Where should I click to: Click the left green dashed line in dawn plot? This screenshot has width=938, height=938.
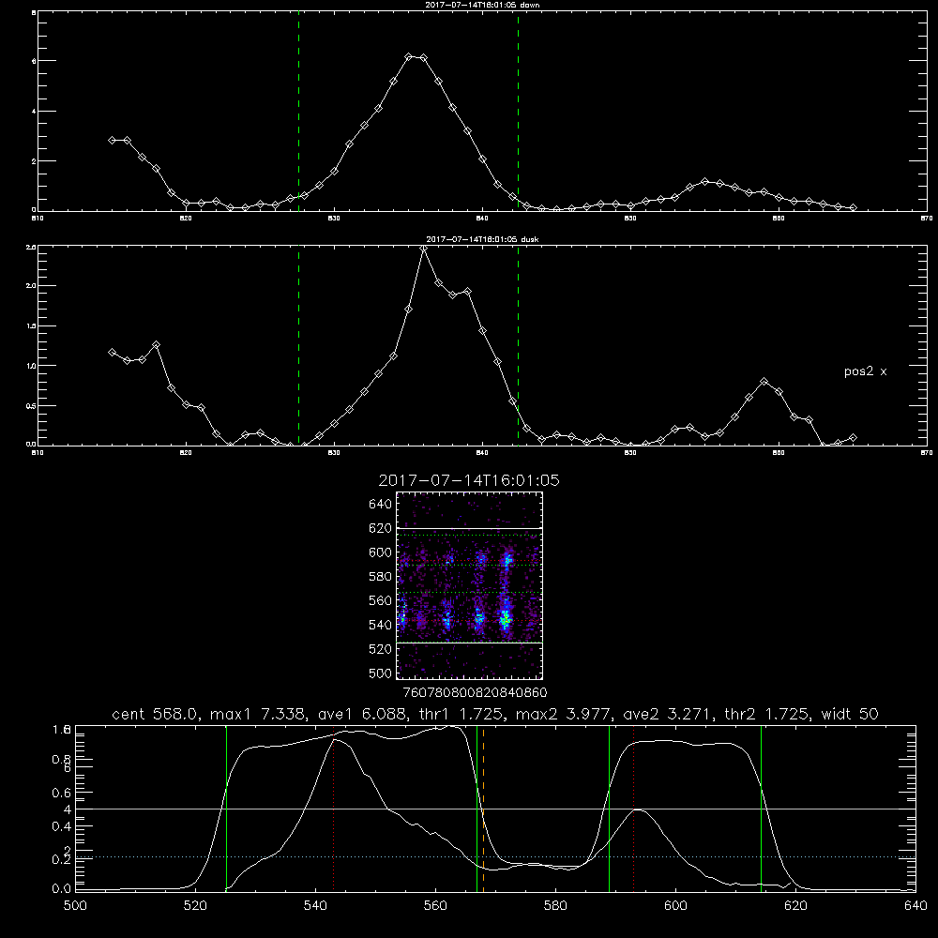point(298,113)
